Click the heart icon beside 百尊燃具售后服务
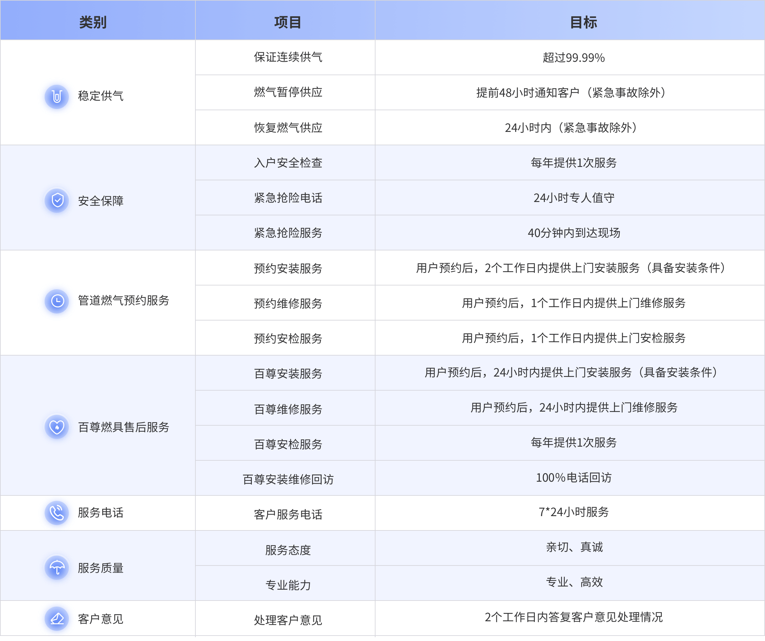Viewport: 765px width, 641px height. (57, 427)
